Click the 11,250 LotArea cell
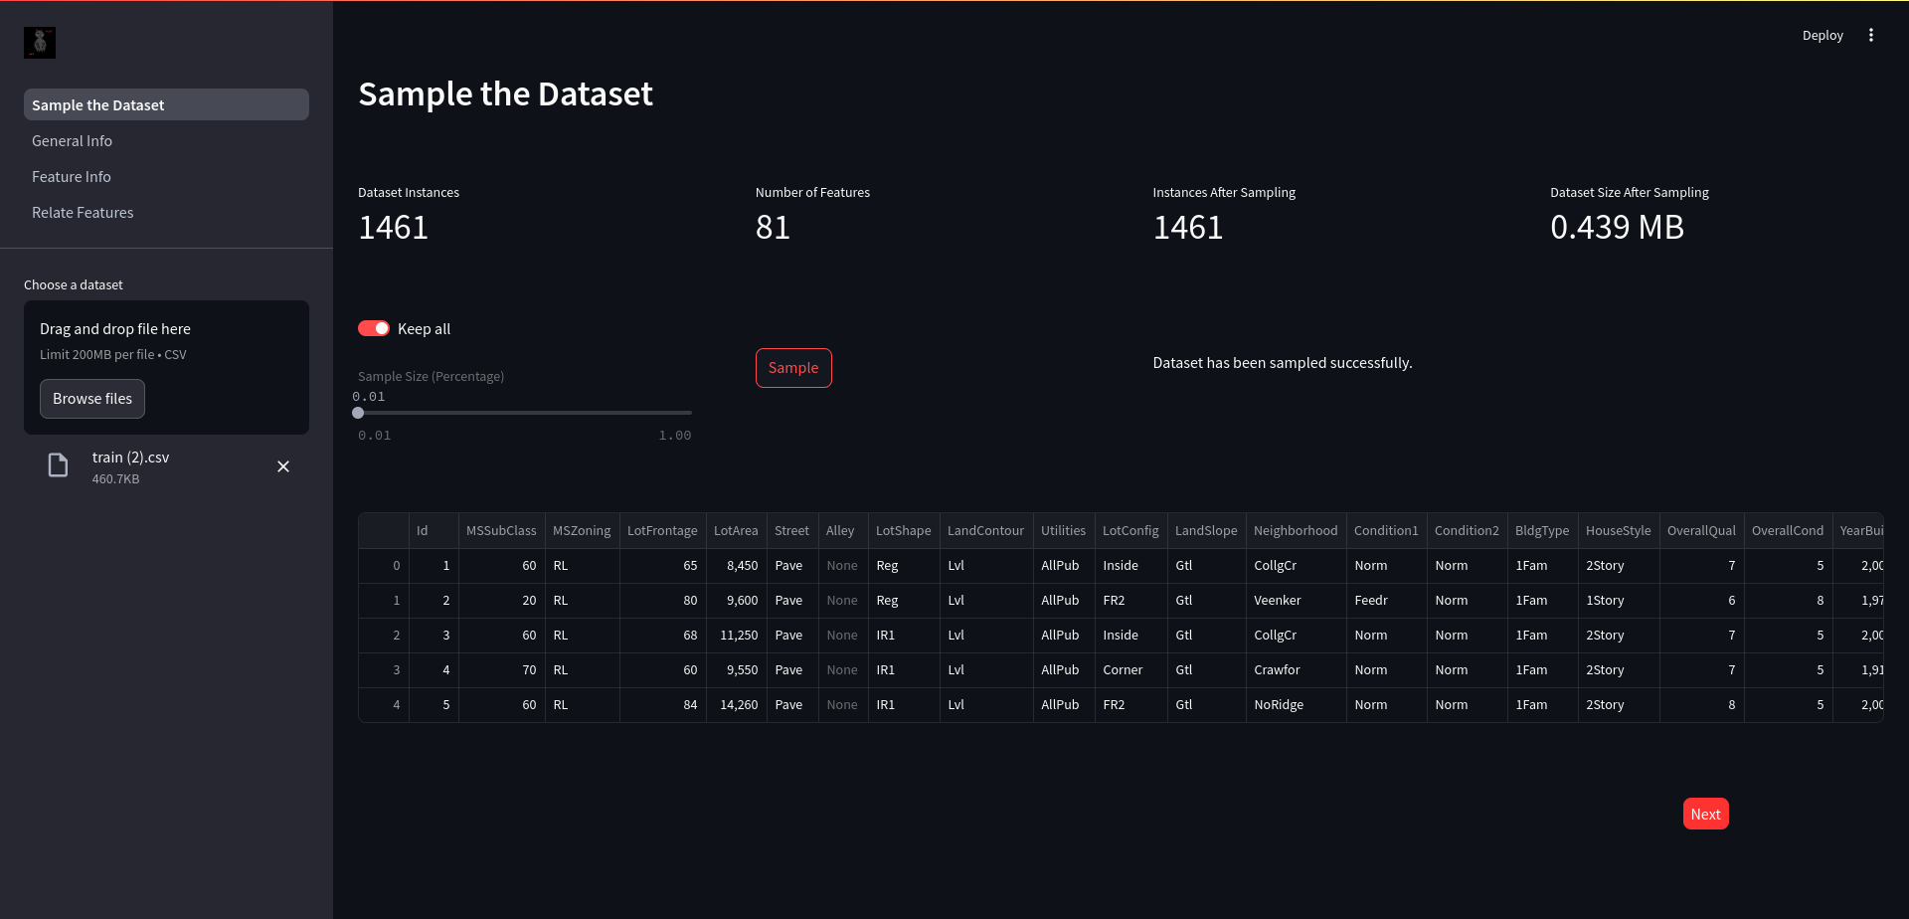Image resolution: width=1909 pixels, height=919 pixels. pyautogui.click(x=736, y=636)
